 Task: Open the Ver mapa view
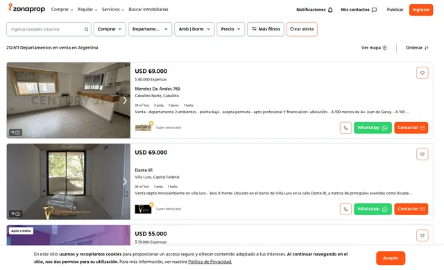pos(374,48)
